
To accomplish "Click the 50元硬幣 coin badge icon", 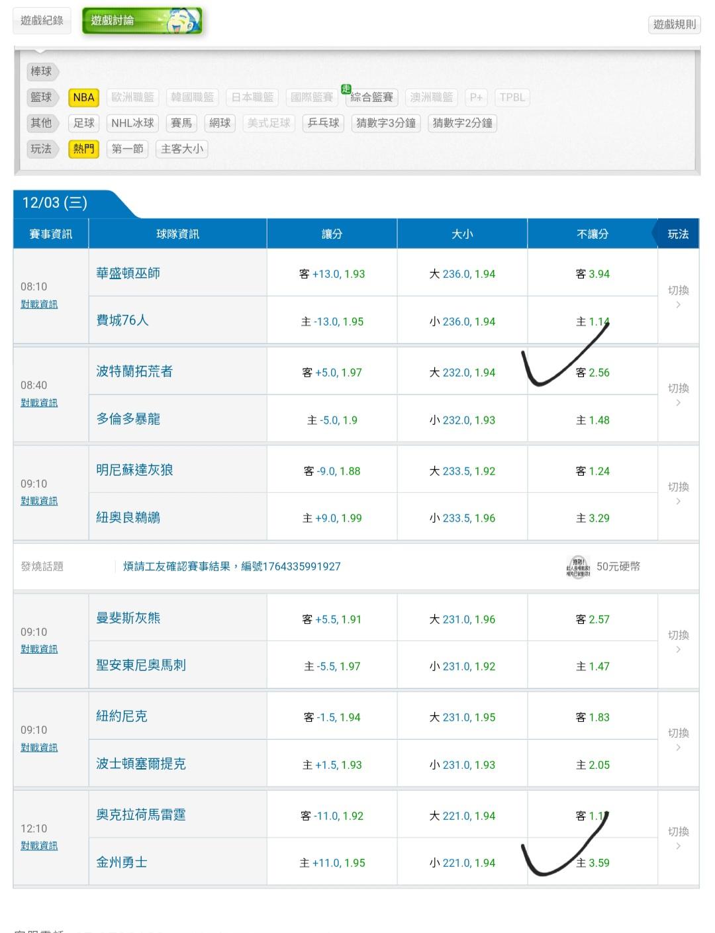I will click(577, 566).
